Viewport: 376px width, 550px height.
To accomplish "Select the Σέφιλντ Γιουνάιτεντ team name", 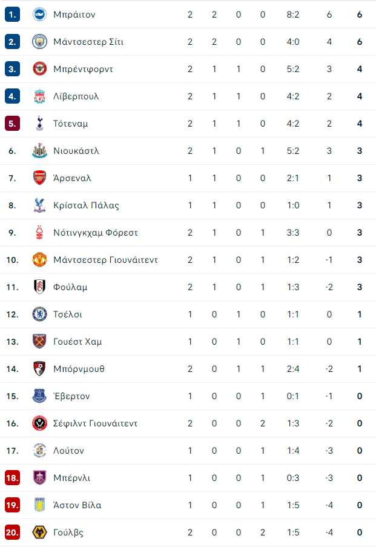I will [x=95, y=423].
